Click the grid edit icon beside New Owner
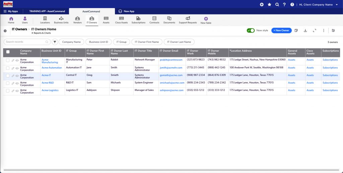Screen dimensions: 343x173 point(296,31)
